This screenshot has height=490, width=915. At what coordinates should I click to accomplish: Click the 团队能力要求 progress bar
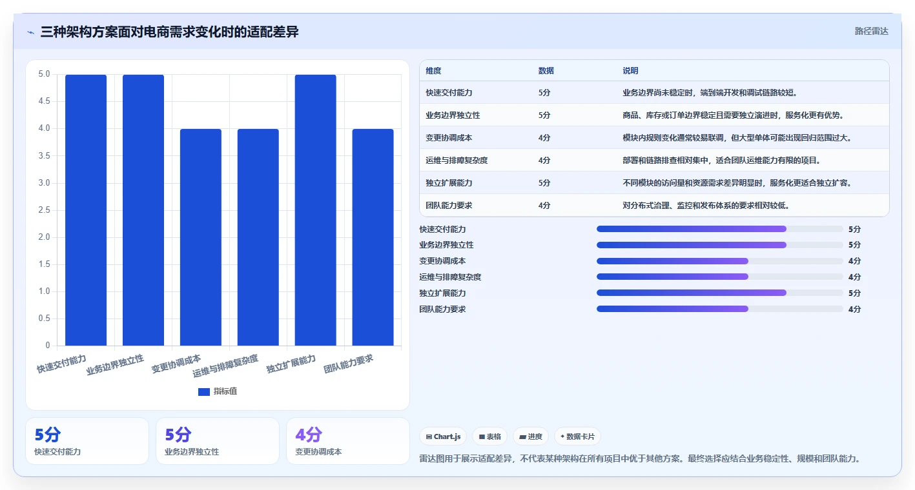(719, 309)
